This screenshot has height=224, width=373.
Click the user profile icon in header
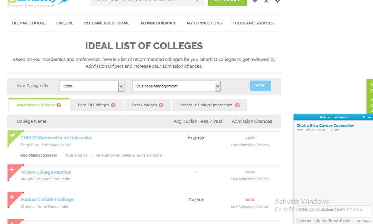tap(266, 1)
